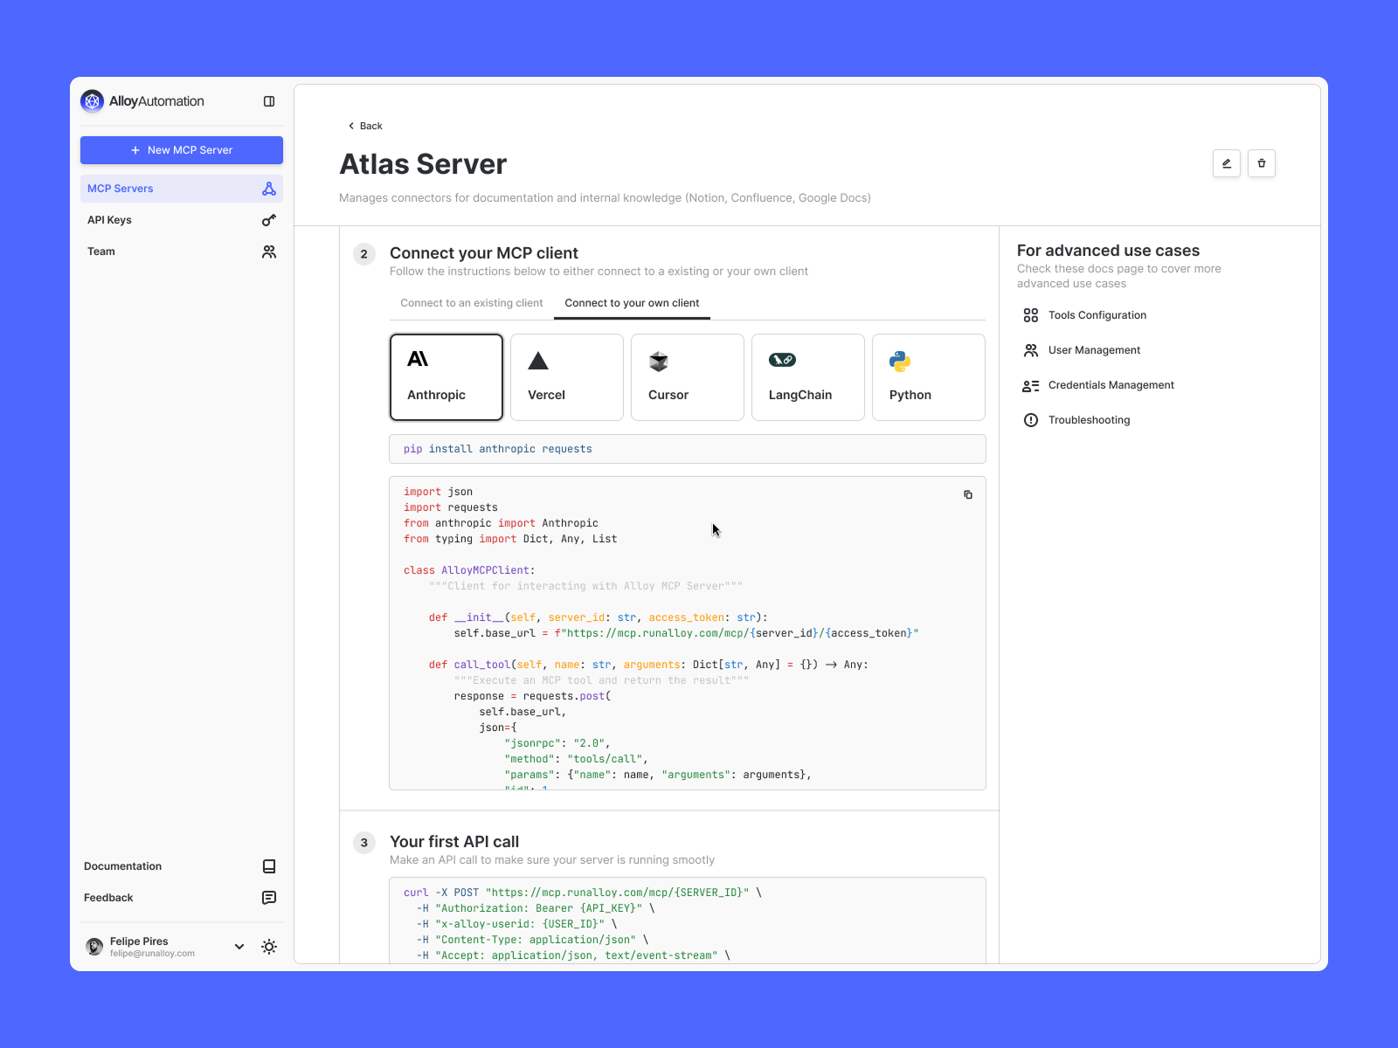Click the class AlloyMCPClient code line
Image resolution: width=1398 pixels, height=1048 pixels.
click(469, 570)
